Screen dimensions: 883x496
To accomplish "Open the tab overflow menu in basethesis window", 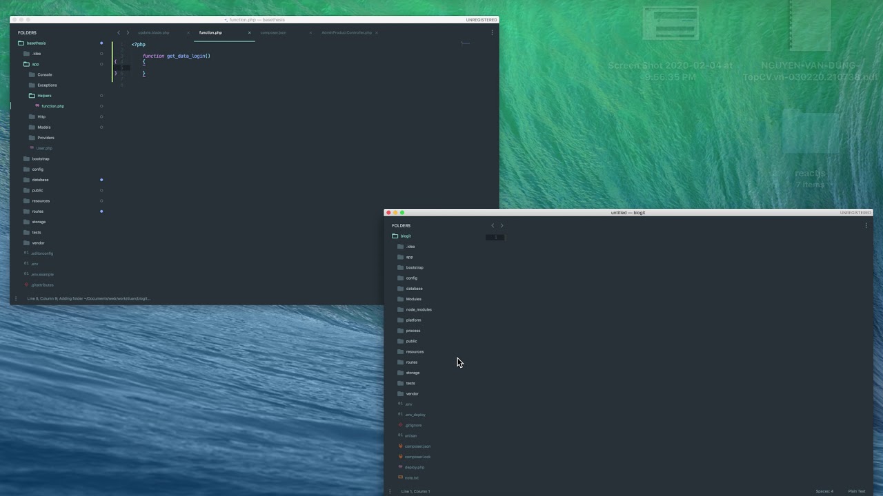I will coord(492,32).
